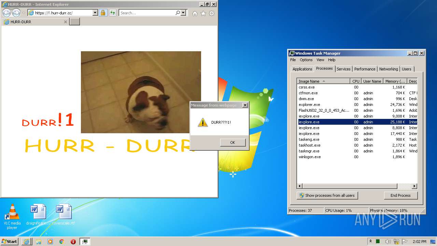Show hidden tray icons arrow
Viewport: 437px width, 246px height.
pyautogui.click(x=371, y=241)
